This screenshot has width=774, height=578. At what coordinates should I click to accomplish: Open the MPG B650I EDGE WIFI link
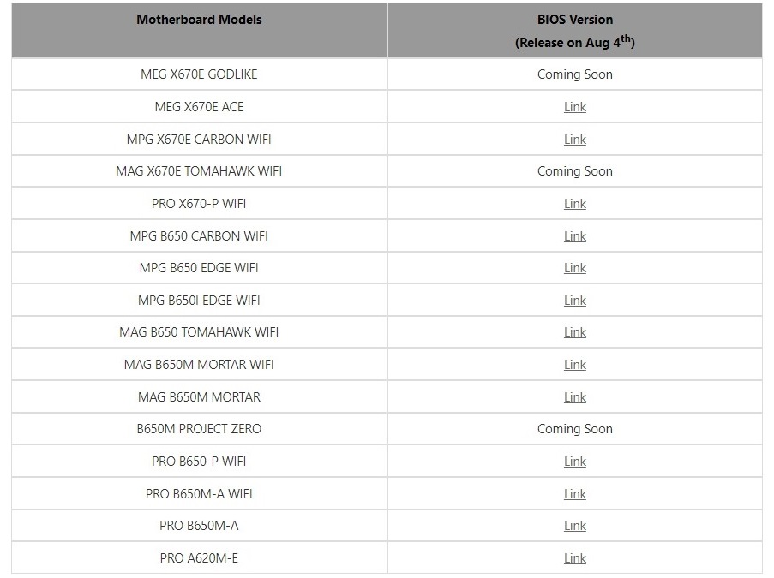(x=574, y=301)
